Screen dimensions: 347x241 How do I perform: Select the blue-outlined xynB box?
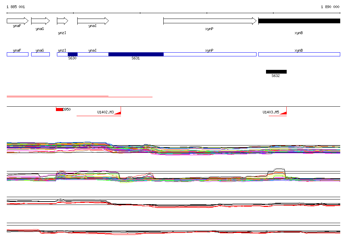(x=299, y=54)
